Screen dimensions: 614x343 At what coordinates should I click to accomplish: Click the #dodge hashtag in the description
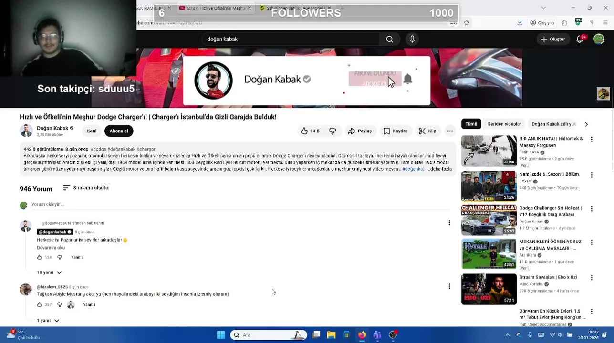[98, 149]
